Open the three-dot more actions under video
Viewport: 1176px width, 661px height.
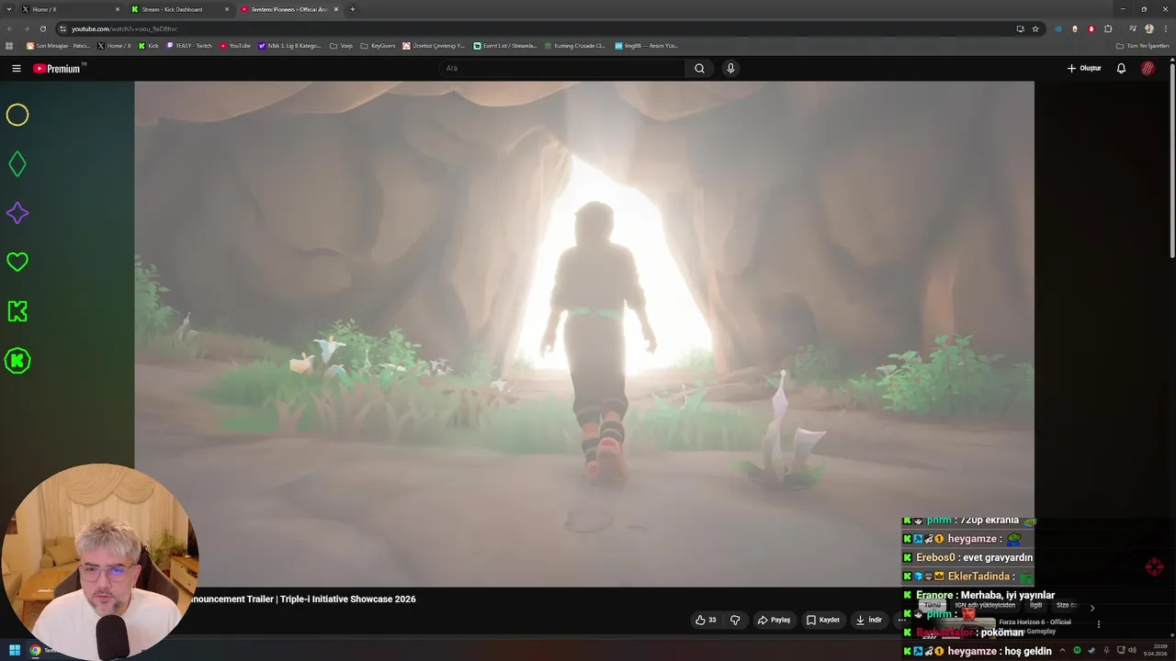(901, 620)
